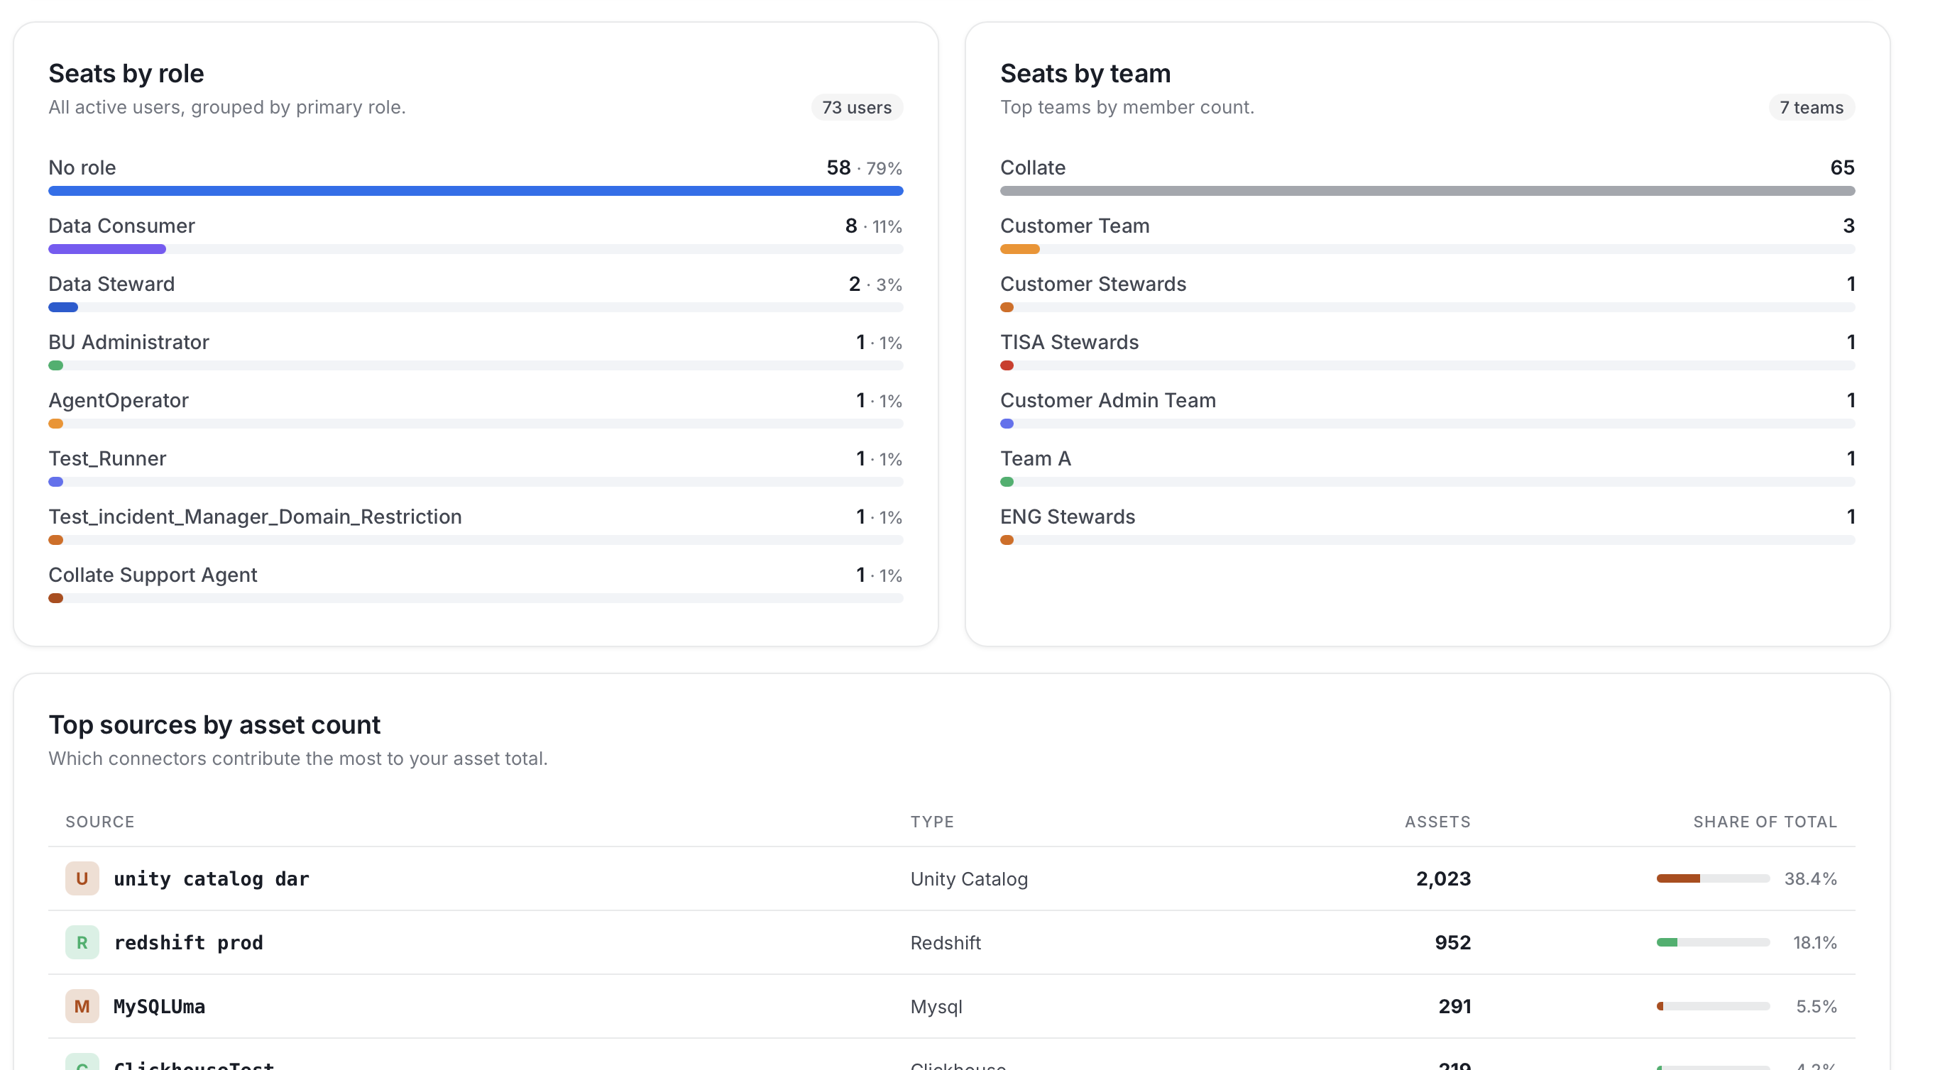
Task: Click the '291' assets value
Action: (1454, 1007)
